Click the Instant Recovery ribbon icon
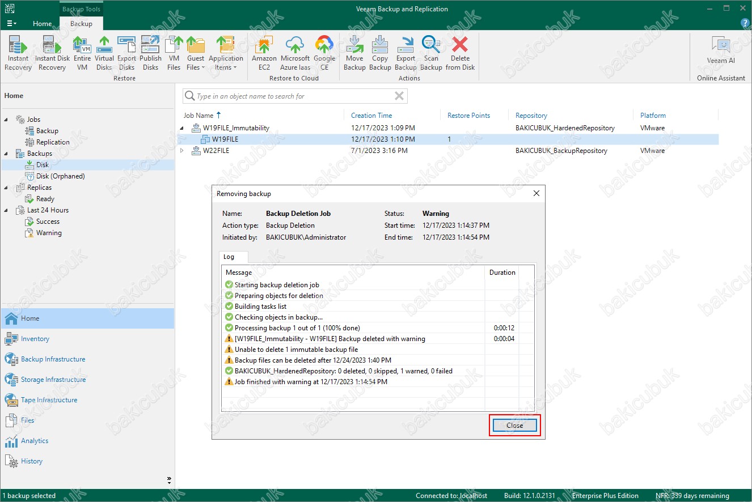 tap(18, 53)
